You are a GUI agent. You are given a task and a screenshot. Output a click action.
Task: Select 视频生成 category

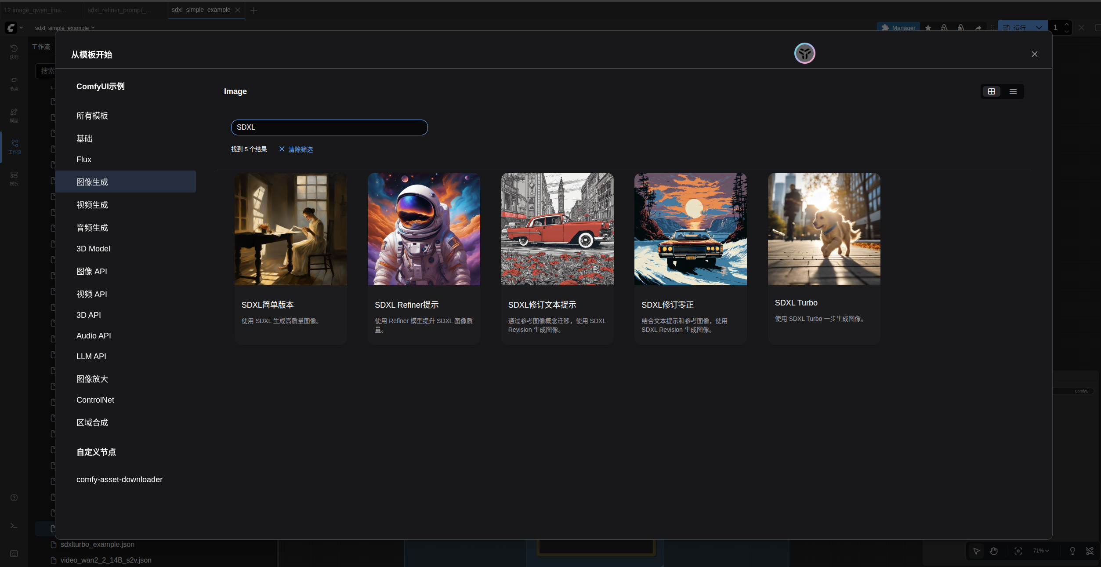(126, 205)
